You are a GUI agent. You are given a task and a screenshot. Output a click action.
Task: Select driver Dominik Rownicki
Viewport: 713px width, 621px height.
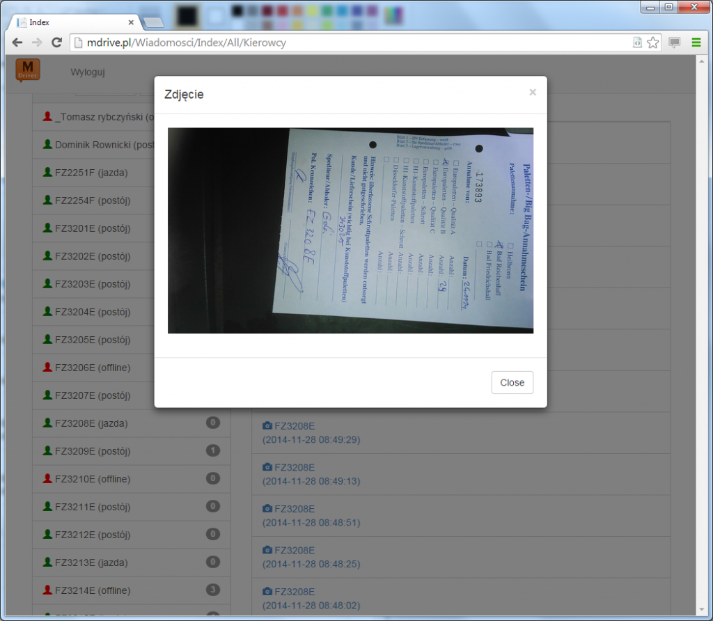(94, 145)
